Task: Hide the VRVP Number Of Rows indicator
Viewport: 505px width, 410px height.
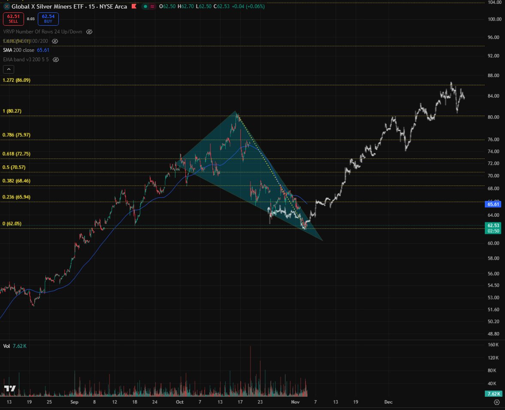Action: pyautogui.click(x=89, y=32)
